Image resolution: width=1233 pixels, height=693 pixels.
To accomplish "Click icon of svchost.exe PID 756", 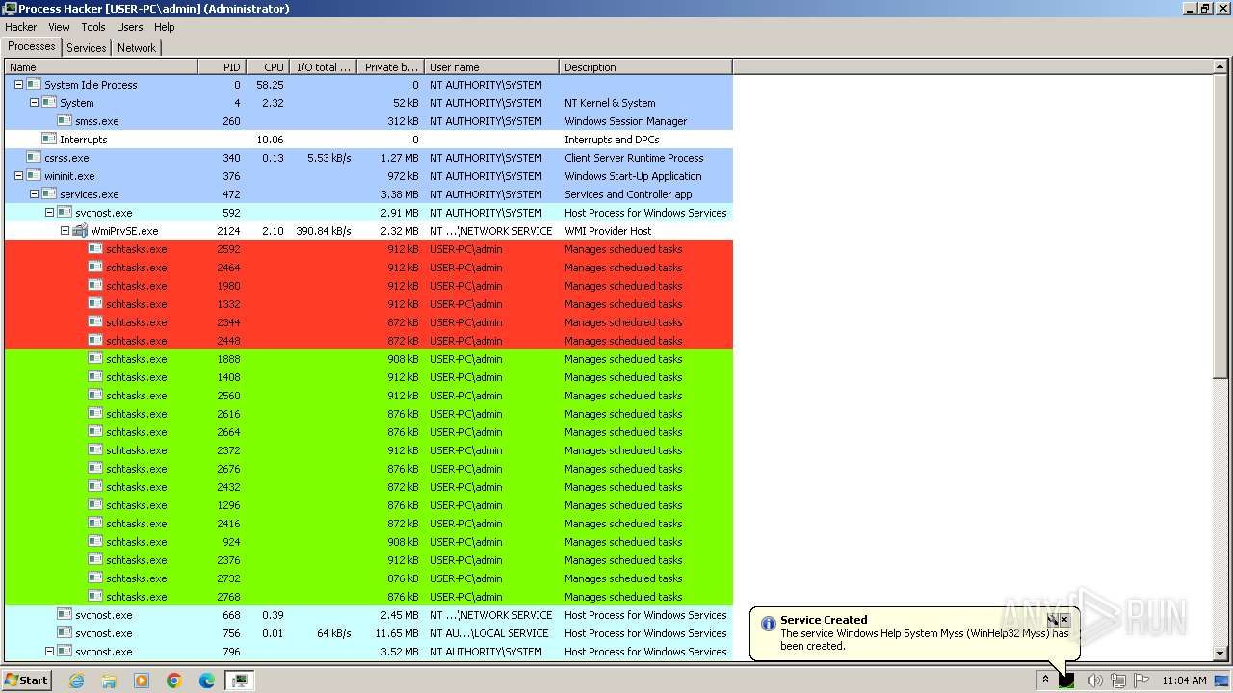I will pyautogui.click(x=65, y=633).
